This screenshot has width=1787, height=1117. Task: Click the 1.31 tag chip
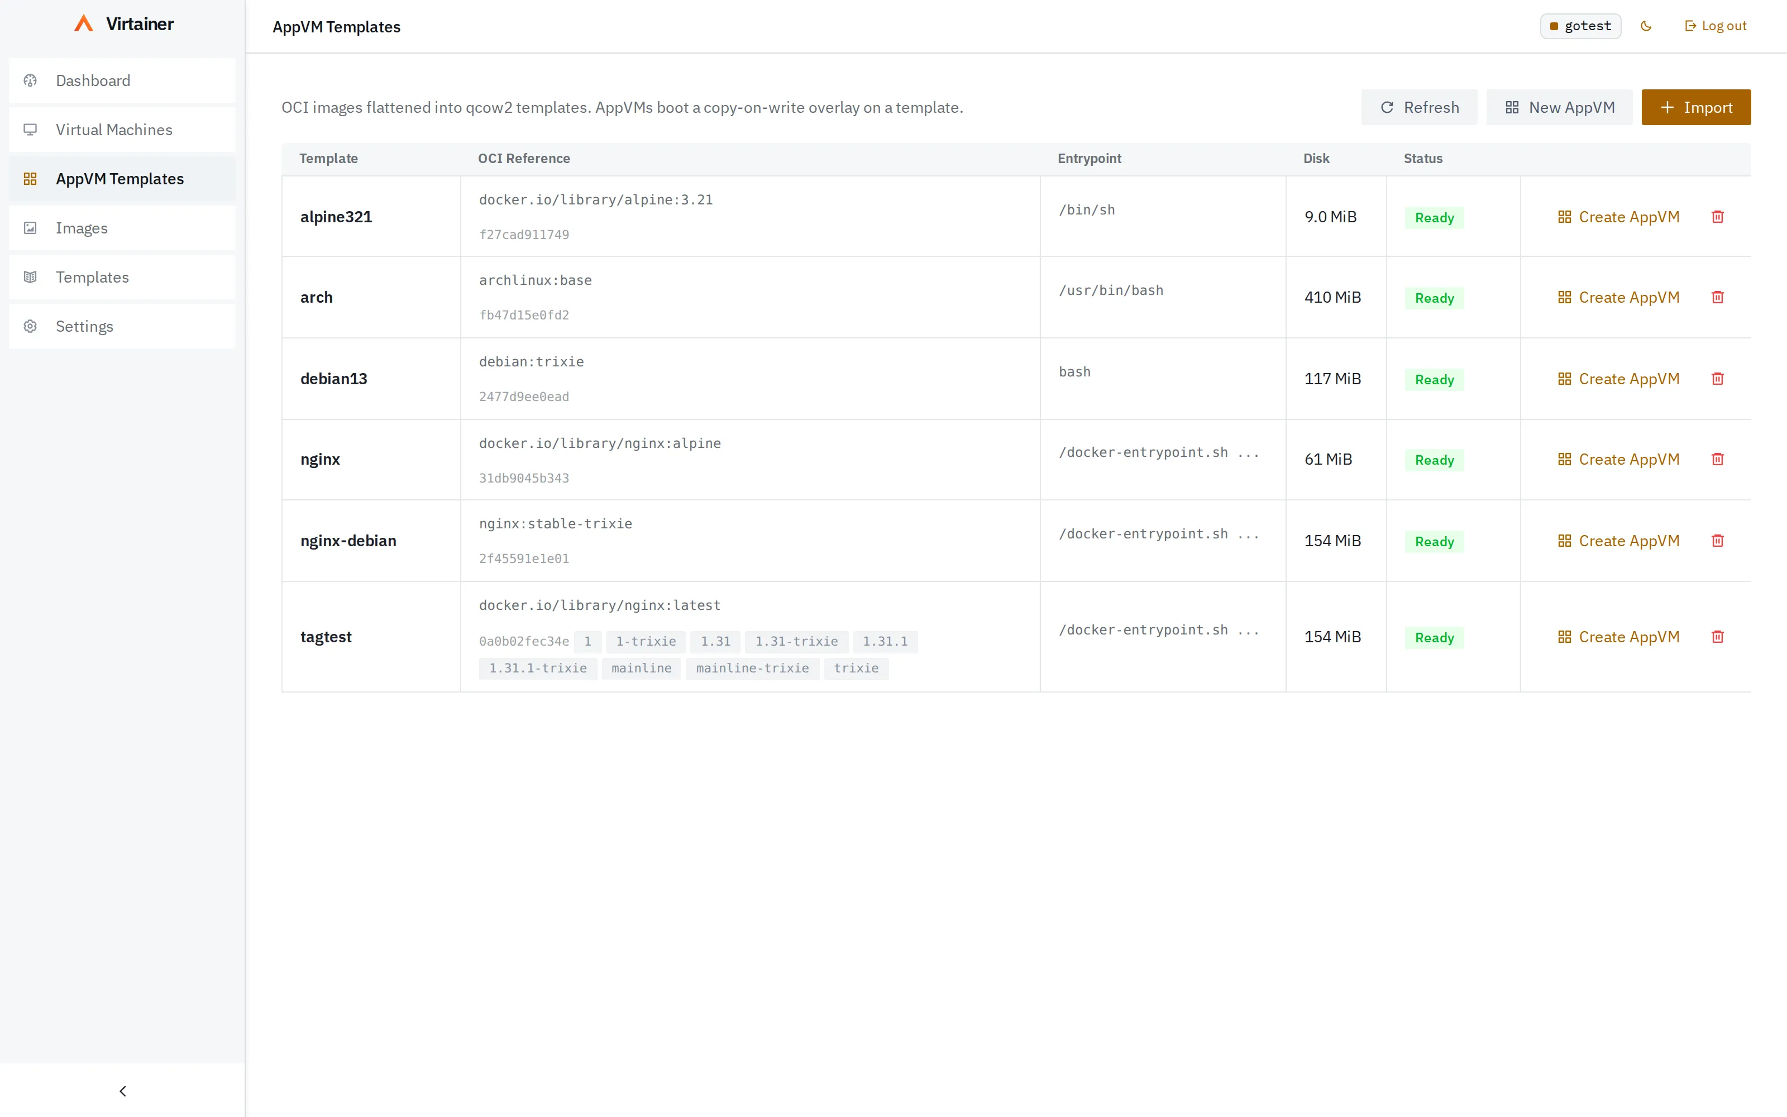(715, 641)
